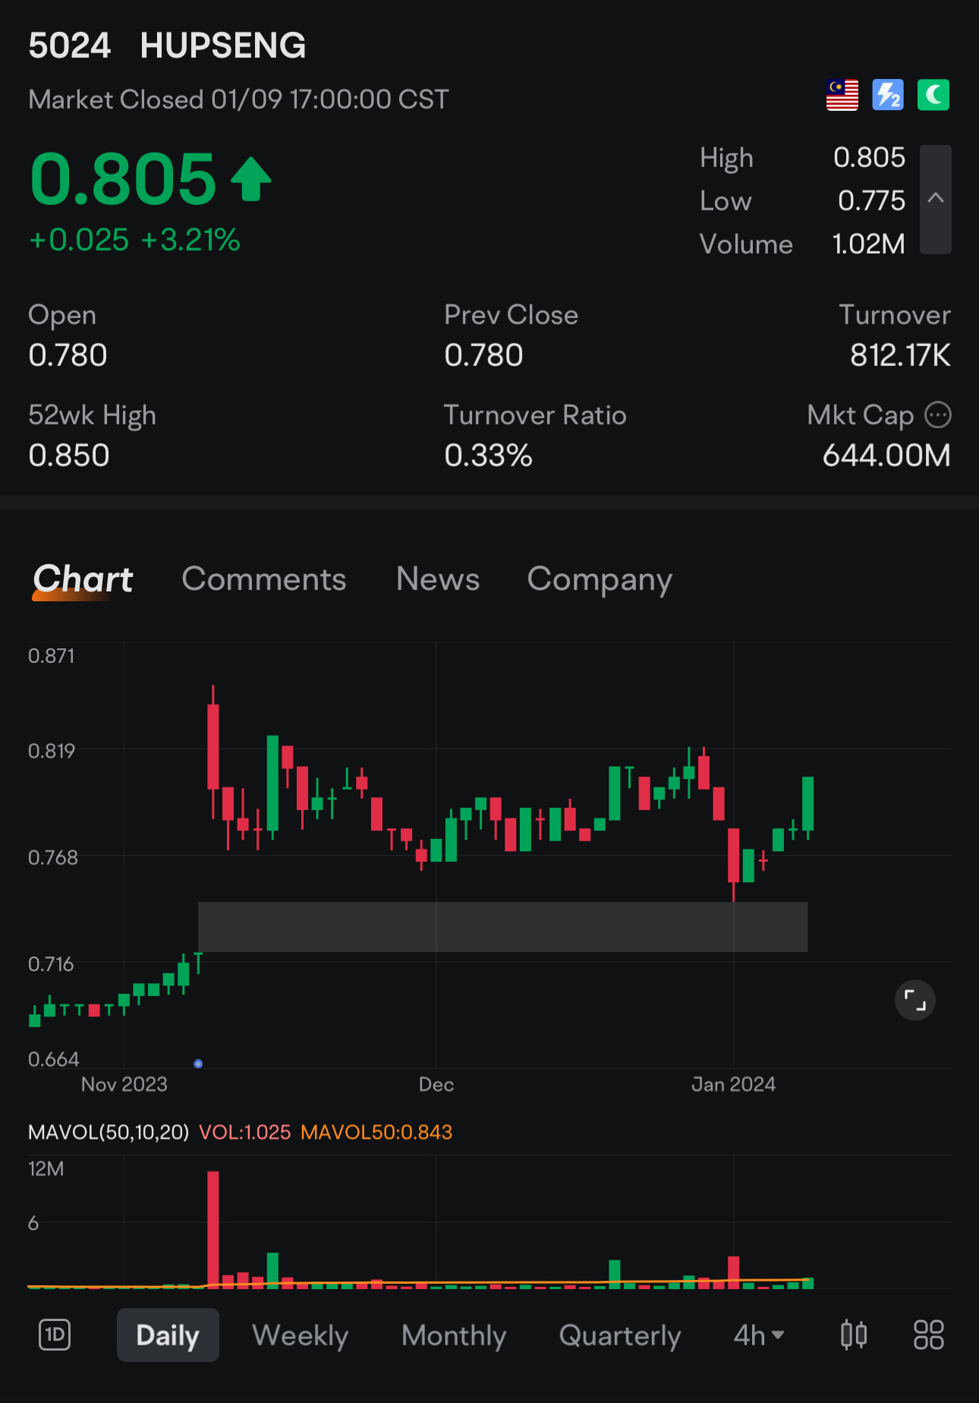Tap the blue event dot on chart
Screen dimensions: 979x1403
click(x=198, y=1064)
